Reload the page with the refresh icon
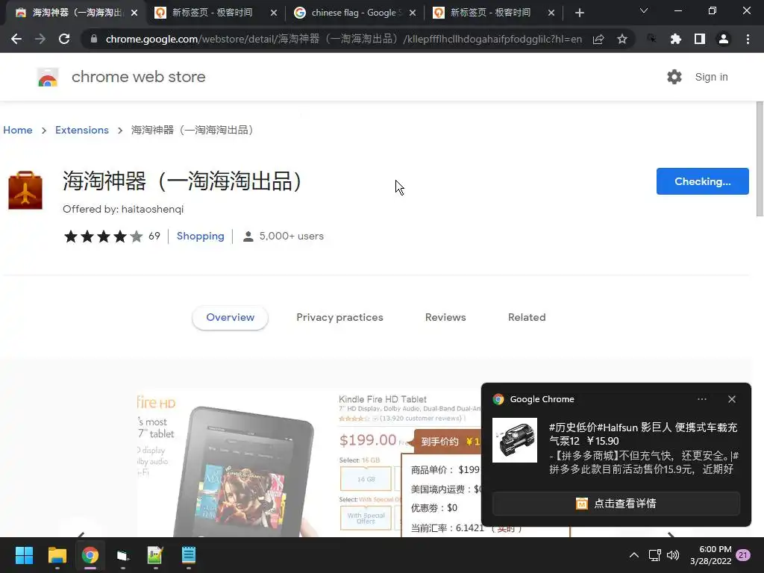The height and width of the screenshot is (573, 764). tap(64, 39)
